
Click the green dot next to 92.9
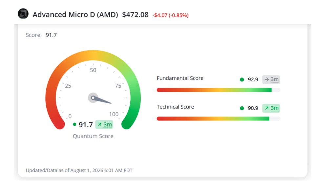click(242, 79)
